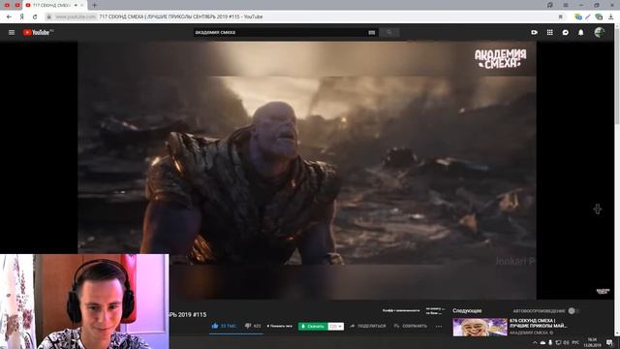Image resolution: width=620 pixels, height=349 pixels.
Task: Click the Академия Смеха watermark in video corner
Action: (500, 58)
